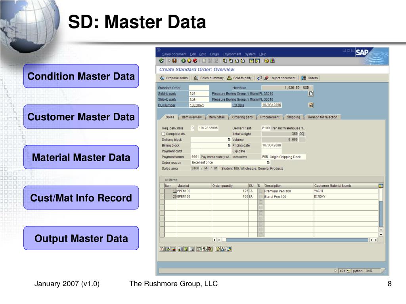This screenshot has width=406, height=304.
Task: Open the Reason for rejection tab
Action: pos(322,117)
